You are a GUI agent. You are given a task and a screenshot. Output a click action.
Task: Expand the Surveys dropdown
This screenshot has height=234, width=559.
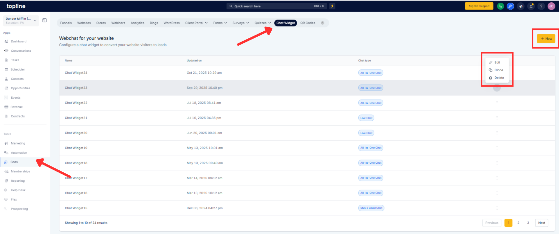(x=241, y=23)
